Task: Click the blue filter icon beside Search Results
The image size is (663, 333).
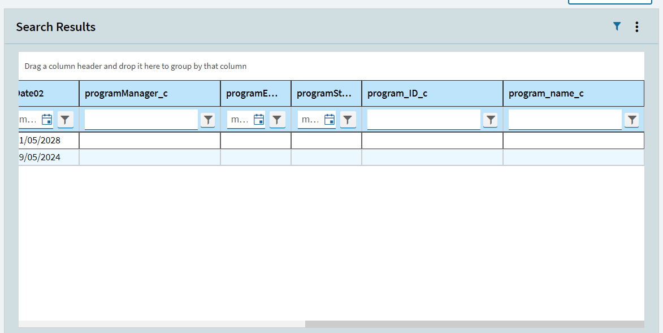Action: click(617, 27)
